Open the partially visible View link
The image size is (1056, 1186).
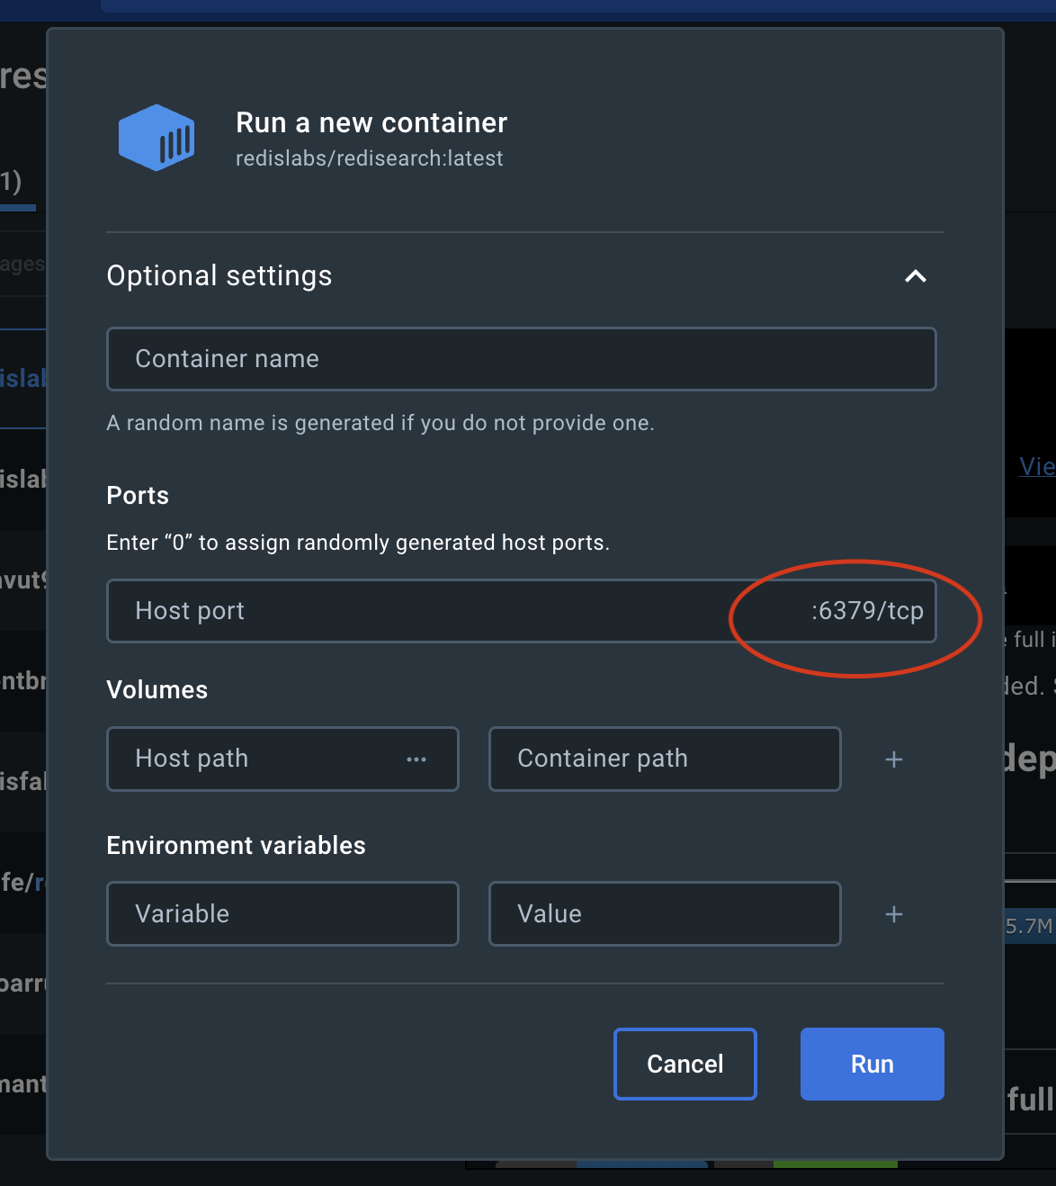pos(1037,466)
